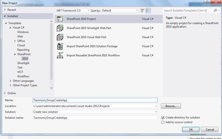
Task: Open the Location path dropdown
Action: 156,106
